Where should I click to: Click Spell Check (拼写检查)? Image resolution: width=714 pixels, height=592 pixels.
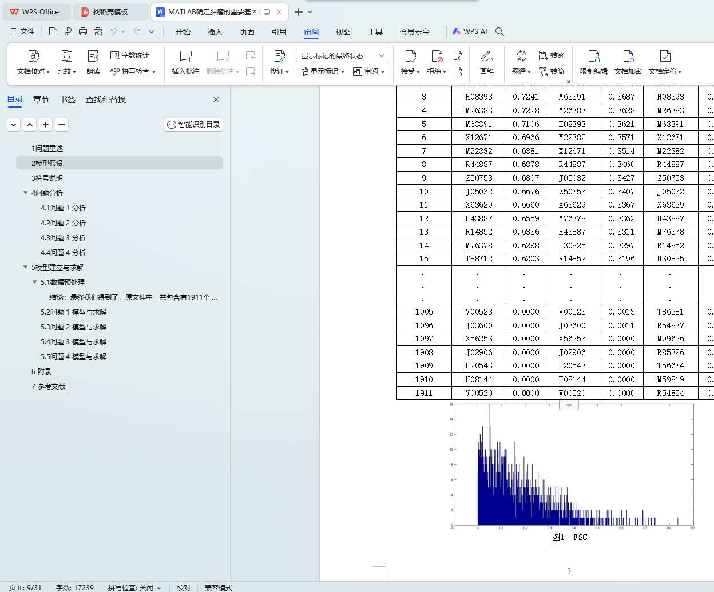click(133, 71)
